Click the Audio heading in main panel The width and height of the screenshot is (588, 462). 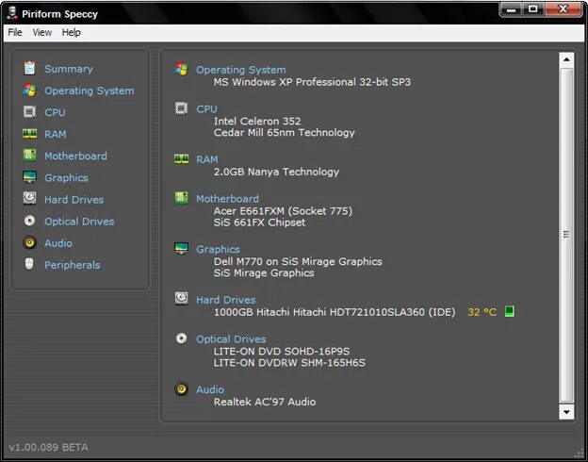(x=210, y=389)
